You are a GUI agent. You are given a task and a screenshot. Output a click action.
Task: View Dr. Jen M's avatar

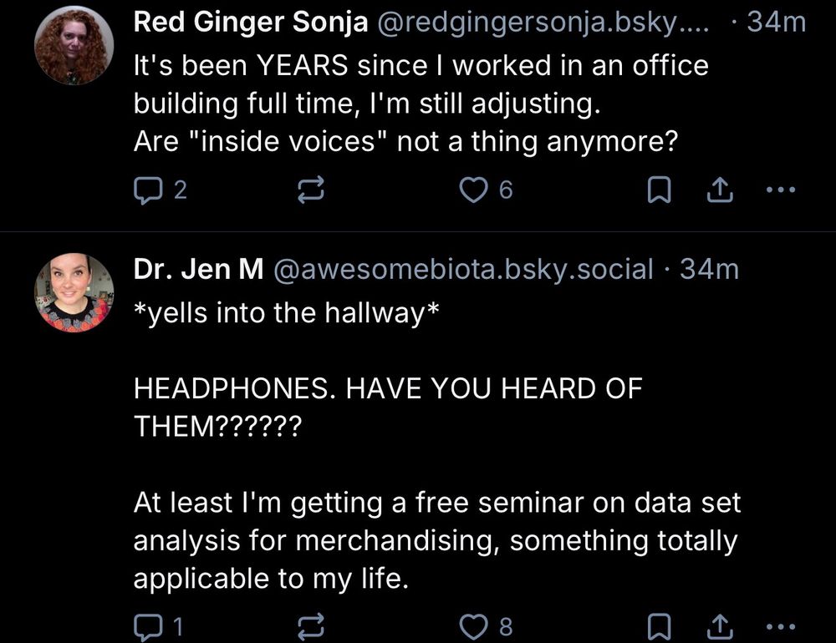click(x=74, y=293)
